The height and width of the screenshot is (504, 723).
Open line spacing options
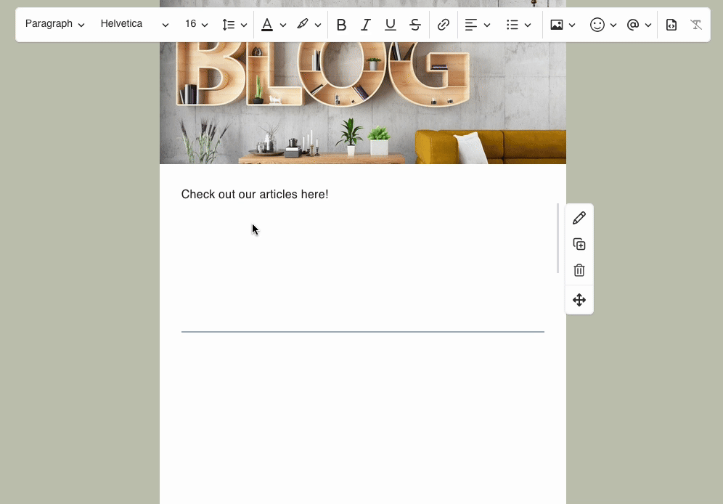click(x=234, y=25)
